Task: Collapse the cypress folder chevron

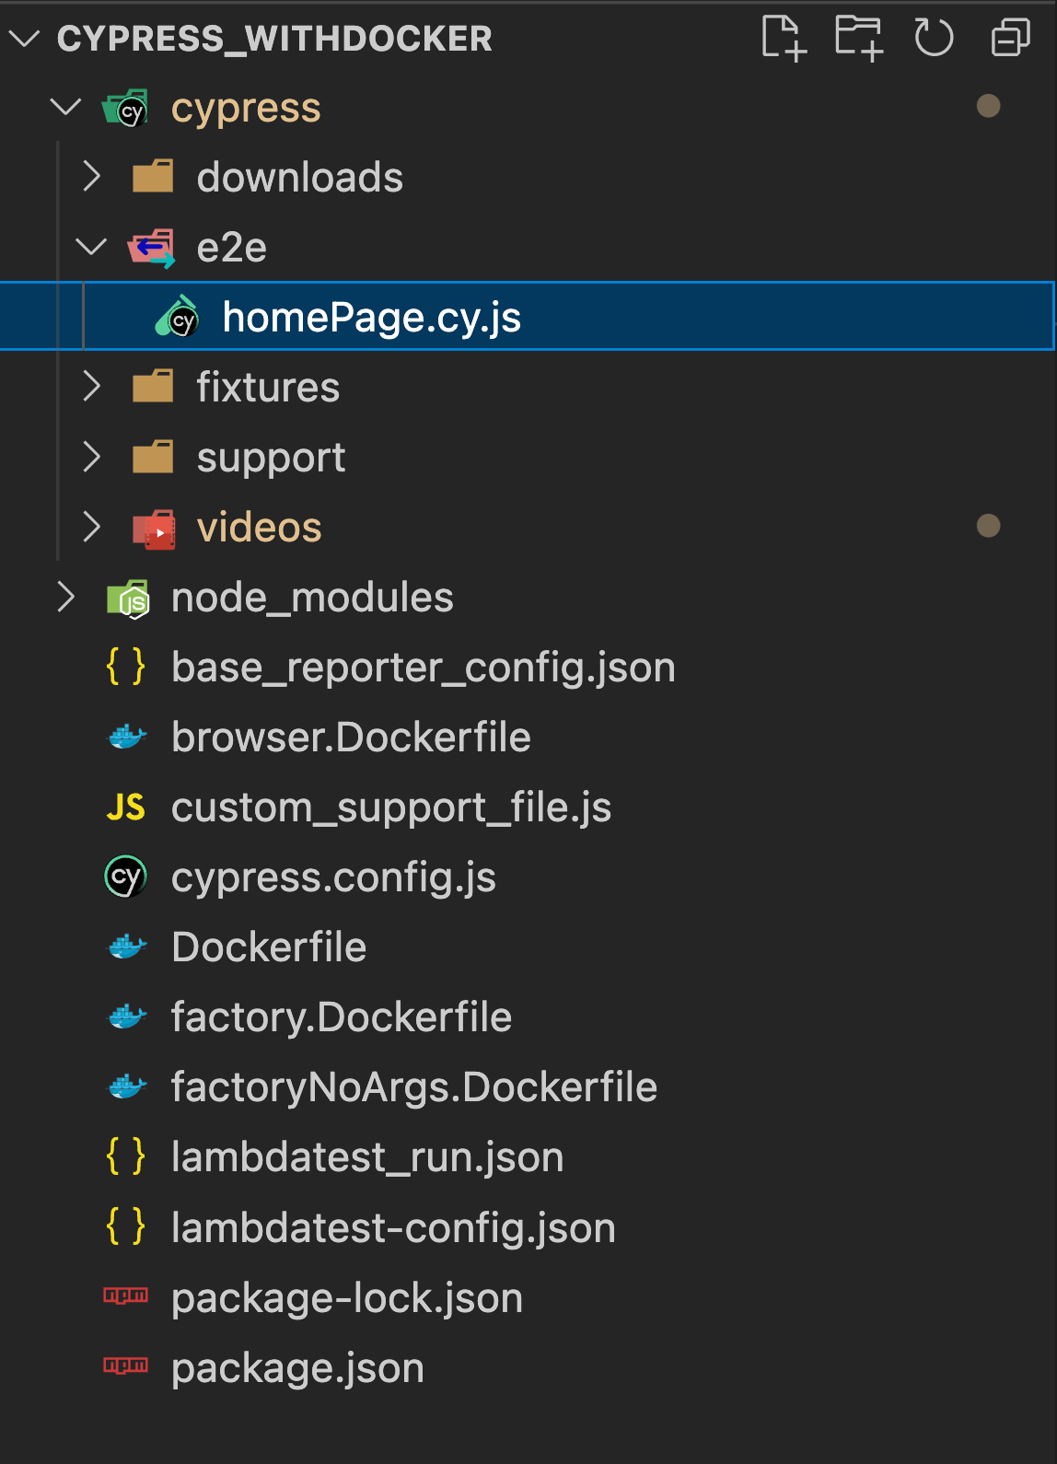Action: pyautogui.click(x=65, y=108)
